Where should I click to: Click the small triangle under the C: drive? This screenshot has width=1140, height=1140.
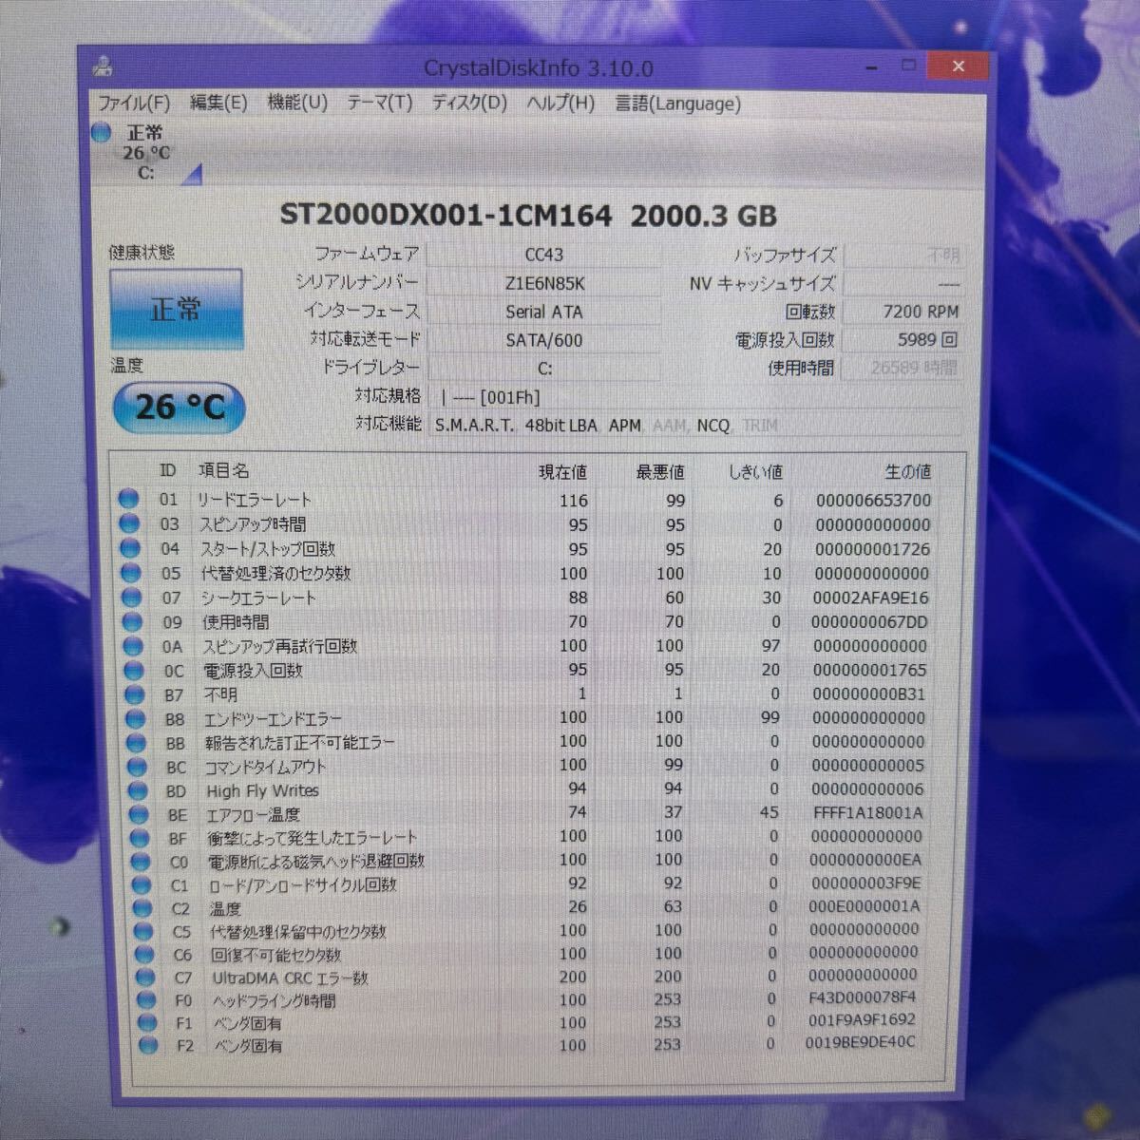pos(194,175)
